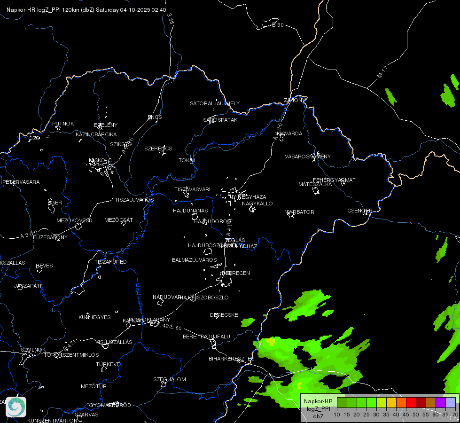The width and height of the screenshot is (460, 423).
Task: Click the NAGYKÁLLÓ label
Action: (257, 204)
